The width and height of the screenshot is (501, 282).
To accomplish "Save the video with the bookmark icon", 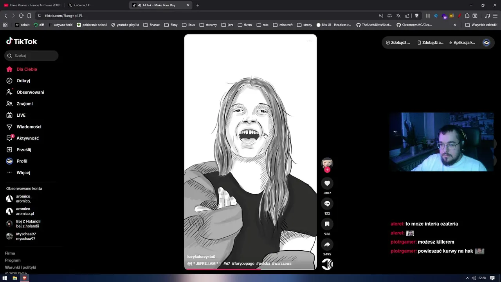I will (327, 224).
